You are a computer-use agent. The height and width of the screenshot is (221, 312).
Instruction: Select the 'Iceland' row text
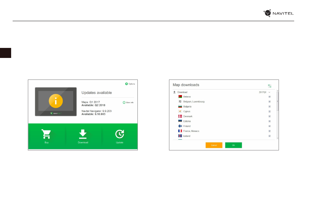coord(186,136)
